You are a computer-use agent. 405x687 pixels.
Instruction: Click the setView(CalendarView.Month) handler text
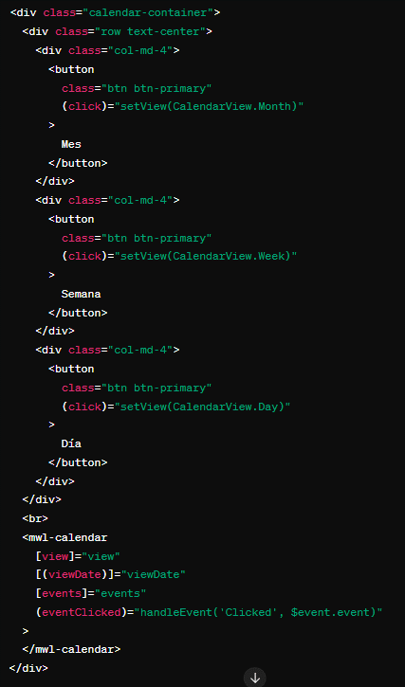(x=210, y=106)
